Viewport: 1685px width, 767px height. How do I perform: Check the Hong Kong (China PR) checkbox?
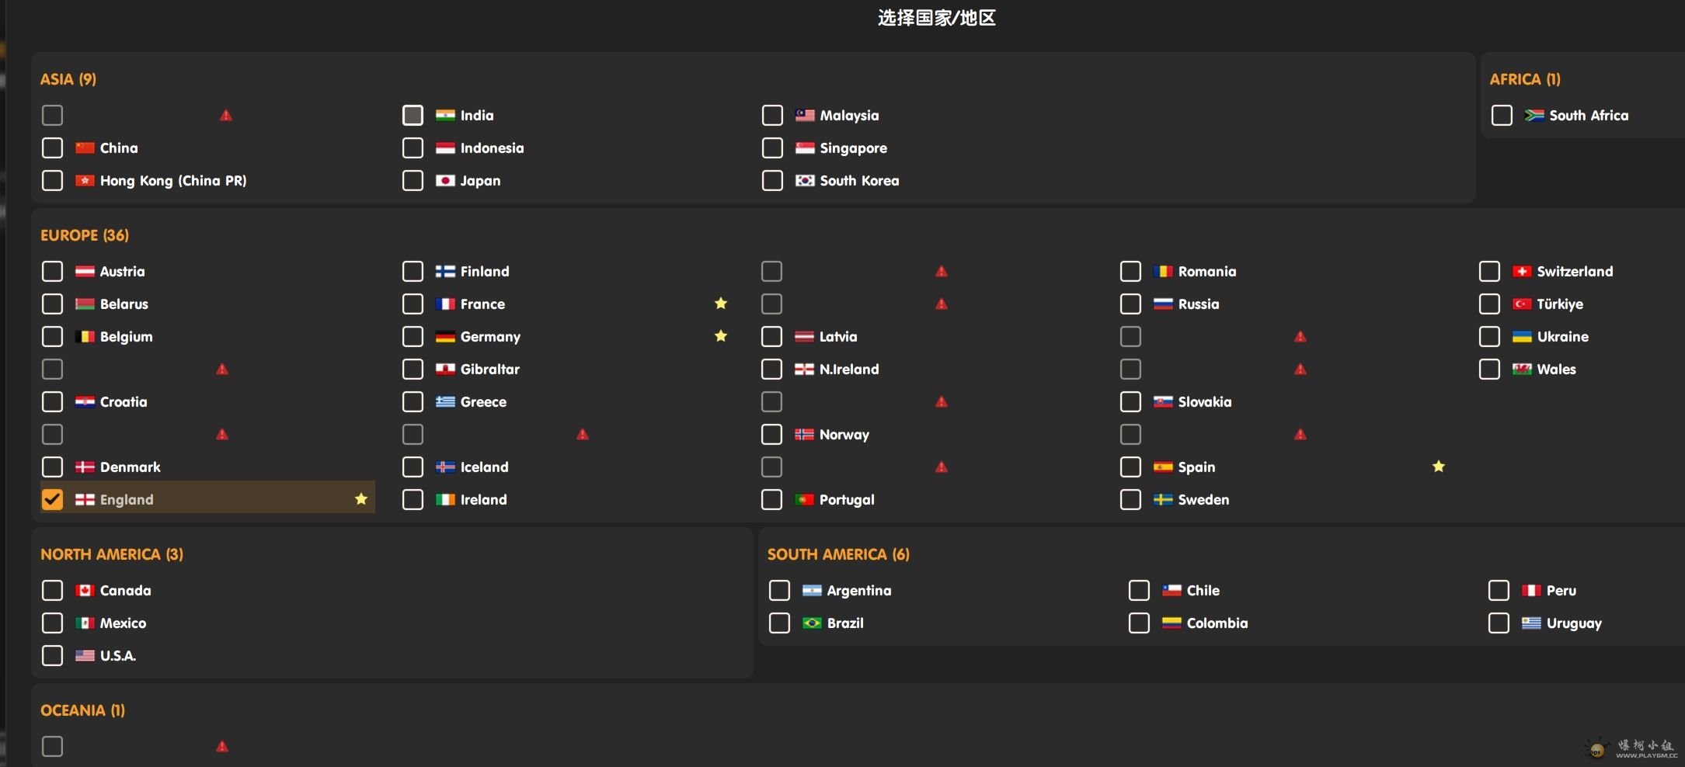click(x=52, y=180)
